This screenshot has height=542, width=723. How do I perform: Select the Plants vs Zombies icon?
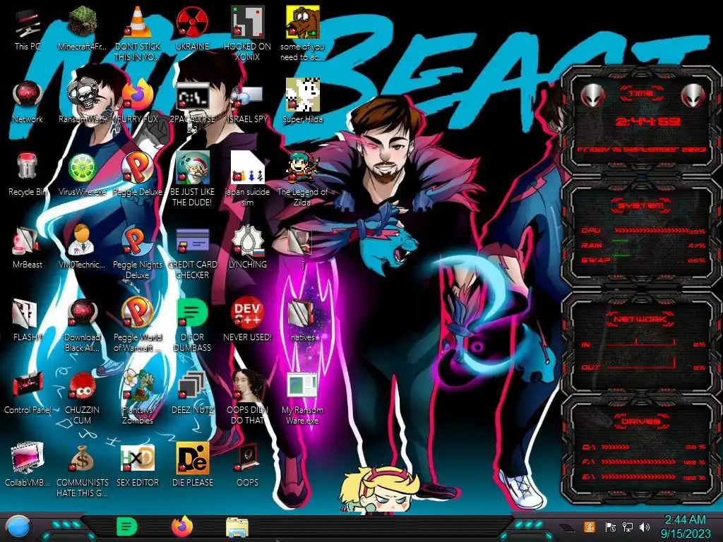pos(138,386)
